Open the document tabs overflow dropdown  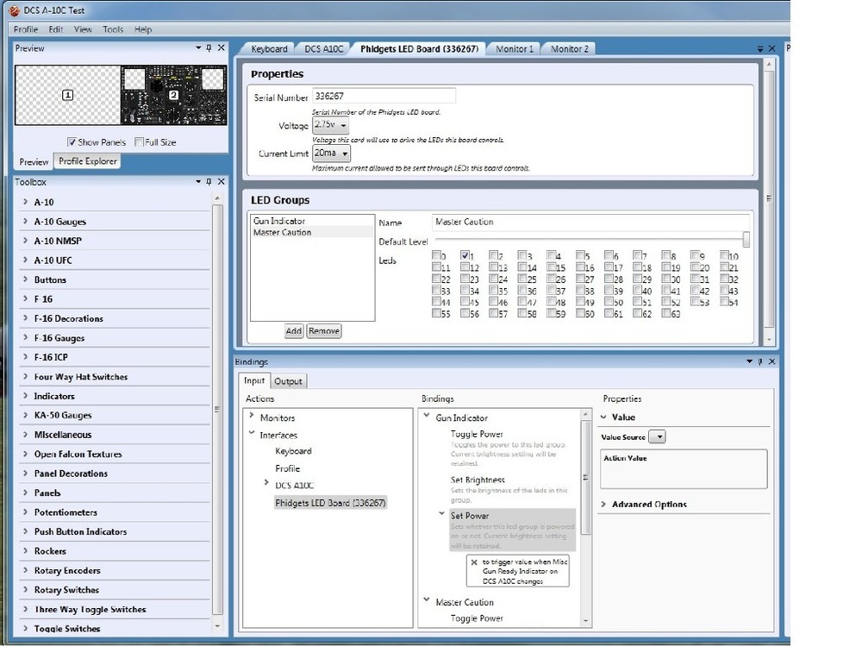759,49
